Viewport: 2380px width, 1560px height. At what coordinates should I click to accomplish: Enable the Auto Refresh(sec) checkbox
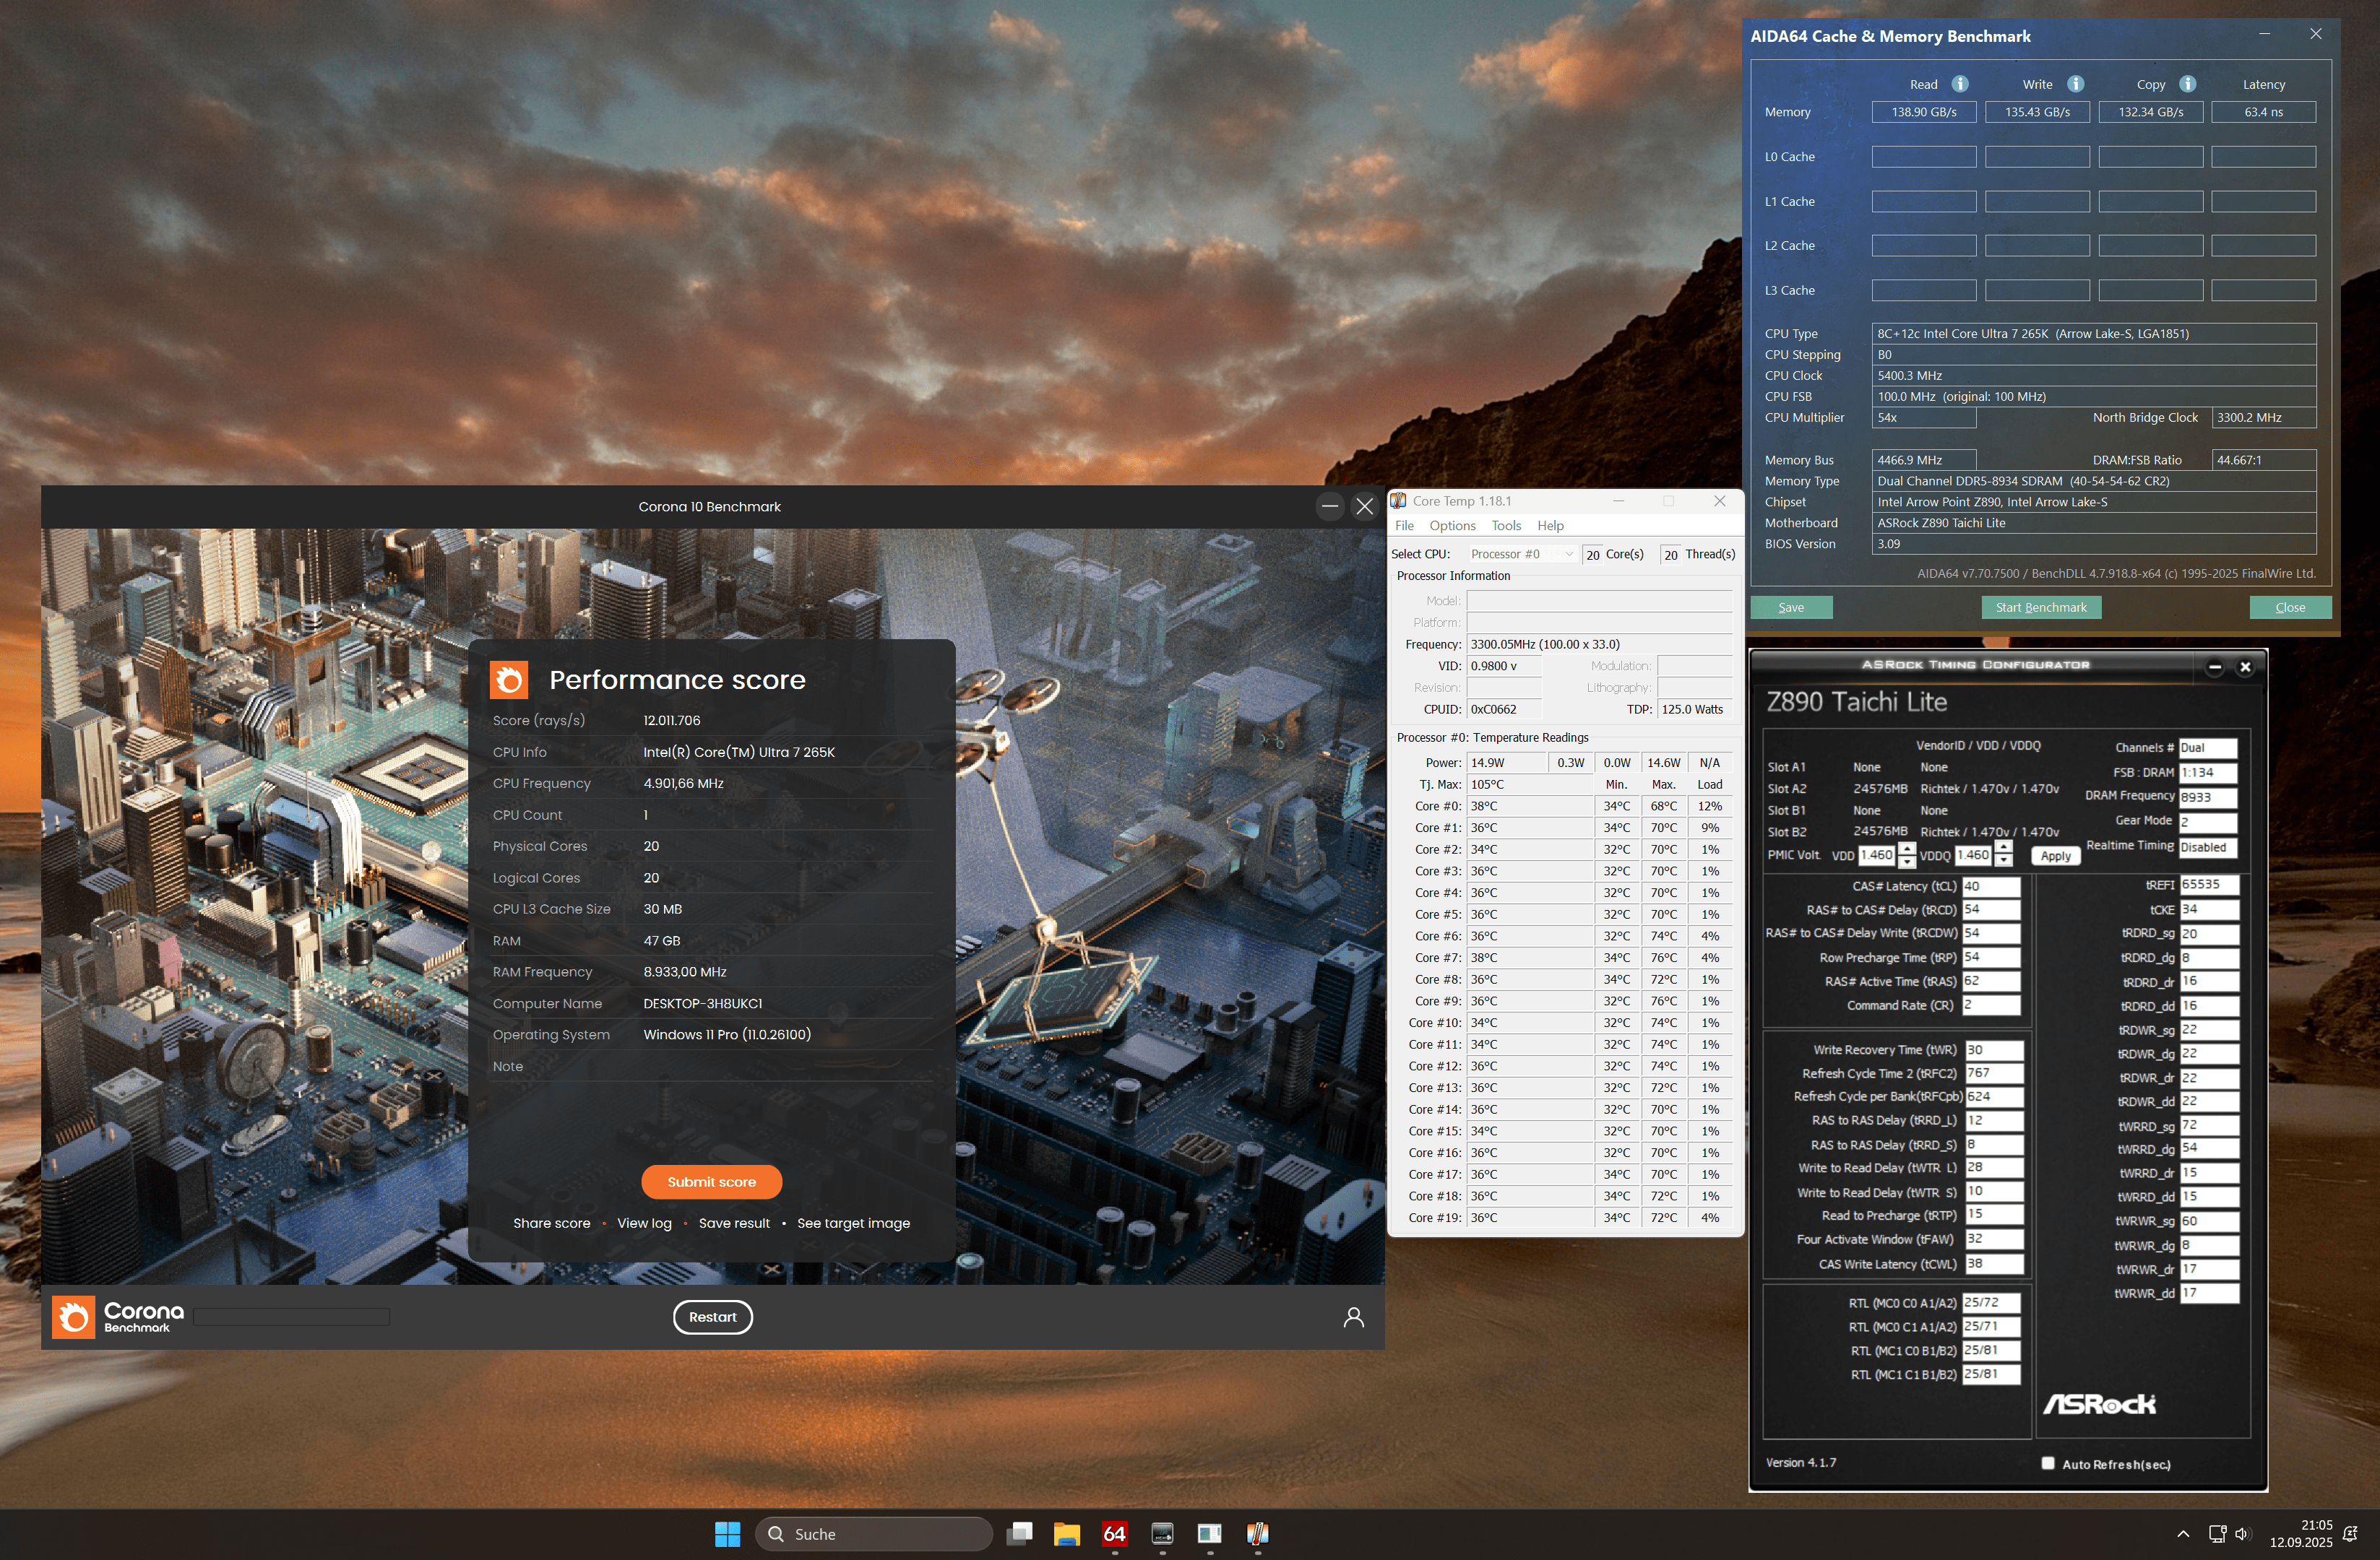pyautogui.click(x=2047, y=1463)
